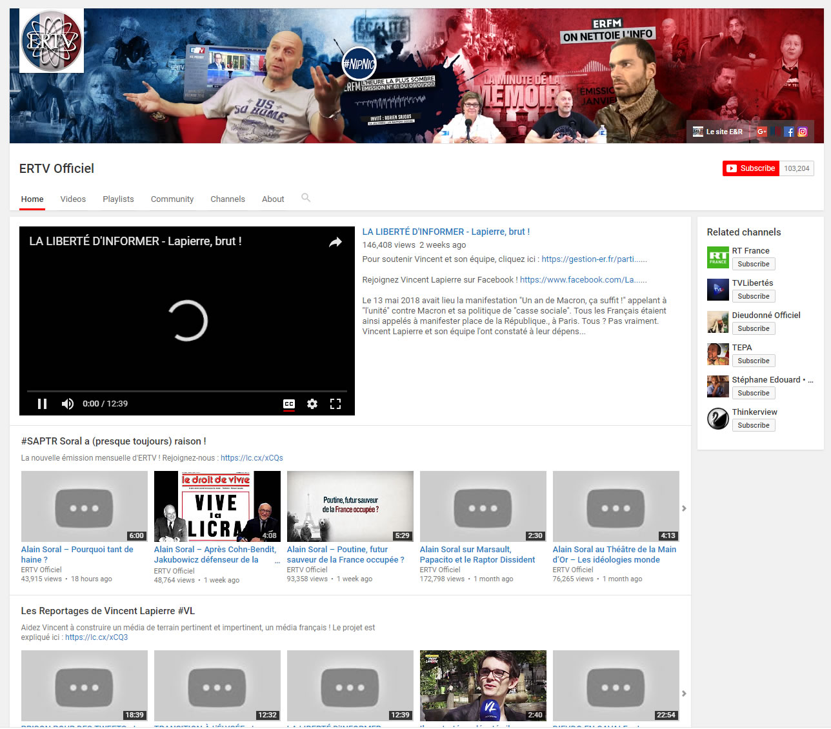Switch to the Videos tab
The width and height of the screenshot is (831, 729).
pyautogui.click(x=73, y=199)
